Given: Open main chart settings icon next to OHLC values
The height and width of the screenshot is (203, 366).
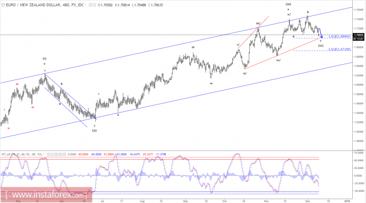Looking at the screenshot, I should (x=94, y=5).
